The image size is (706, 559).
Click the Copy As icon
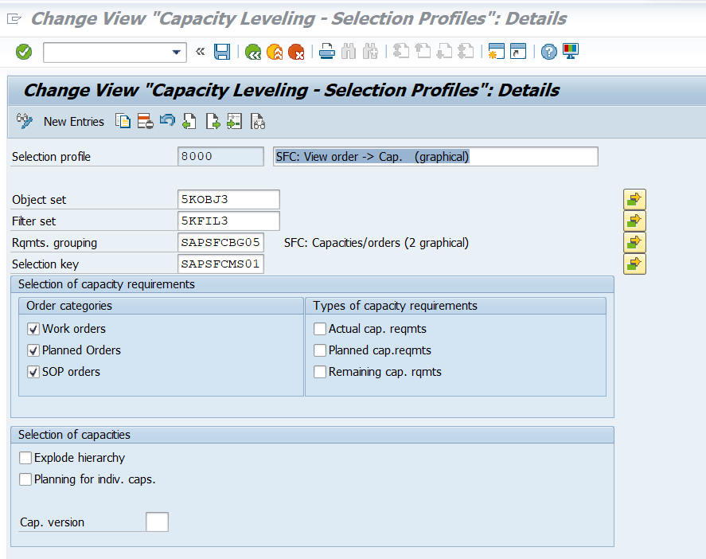point(123,121)
